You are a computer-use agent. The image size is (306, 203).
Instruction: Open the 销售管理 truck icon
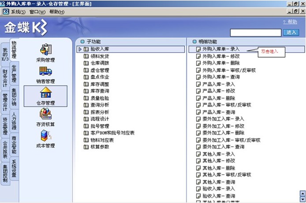point(45,71)
